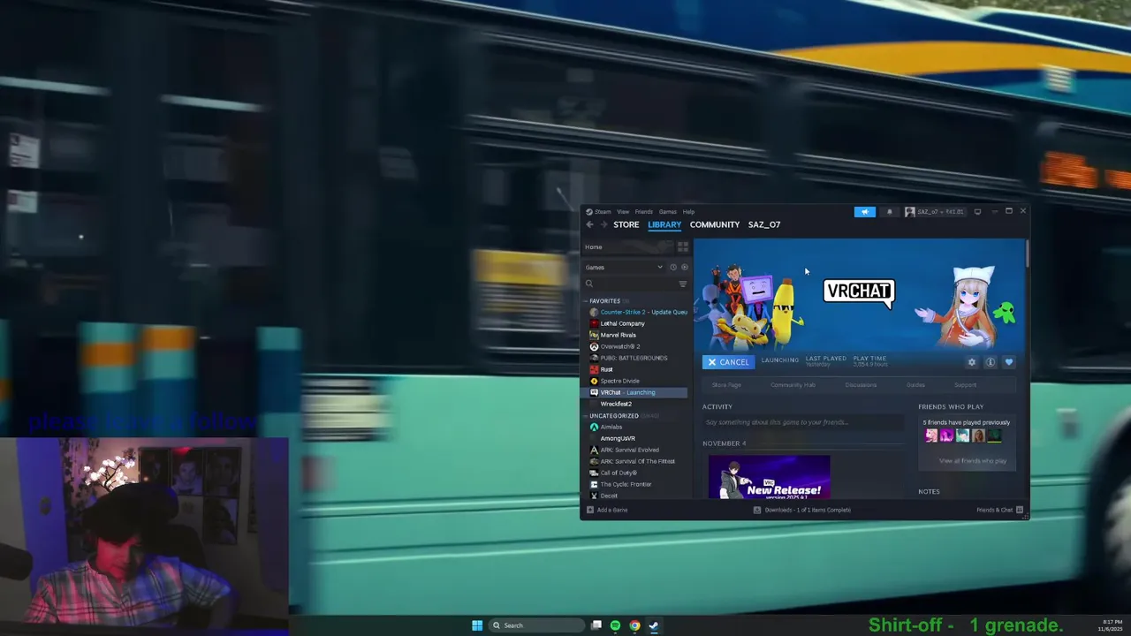Click the Steam forward navigation arrow
The height and width of the screenshot is (636, 1131).
(x=604, y=224)
